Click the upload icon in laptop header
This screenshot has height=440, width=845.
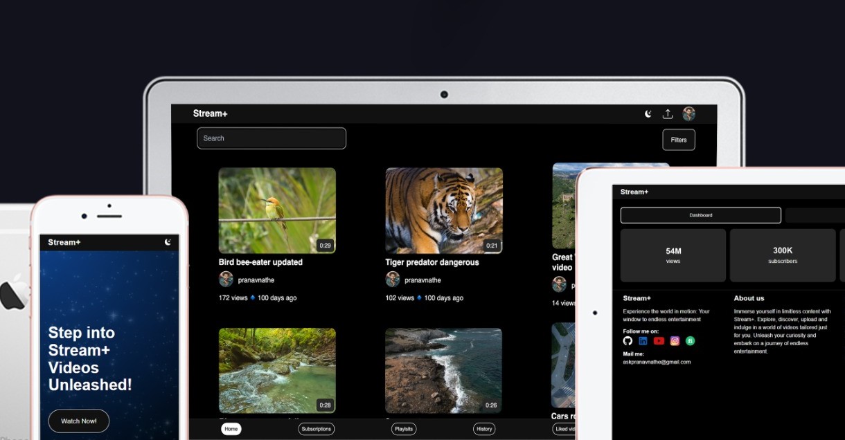(668, 114)
